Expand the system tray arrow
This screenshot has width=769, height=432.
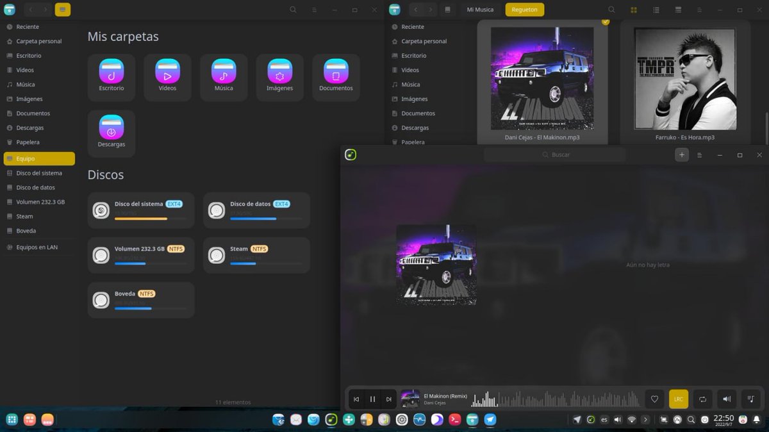645,420
